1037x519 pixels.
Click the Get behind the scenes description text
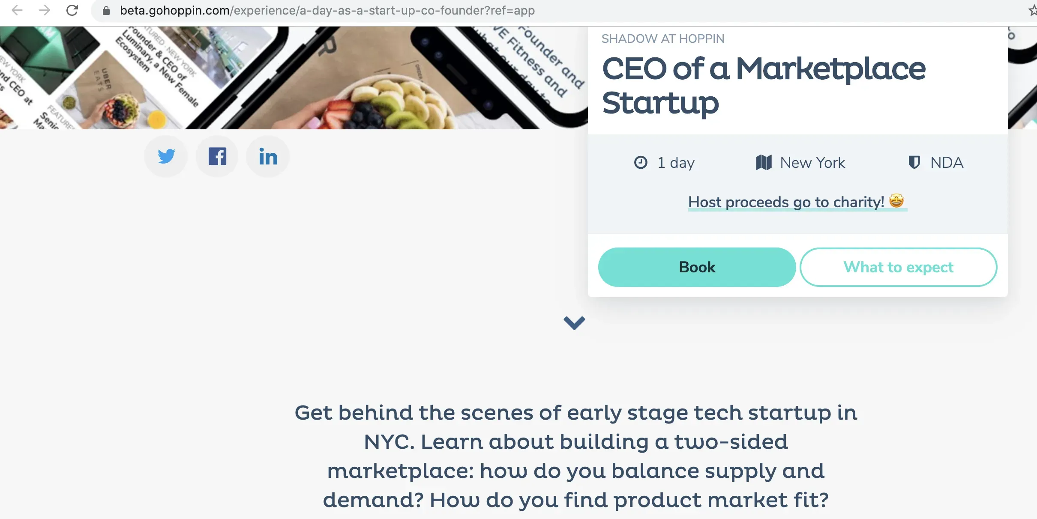coord(575,456)
